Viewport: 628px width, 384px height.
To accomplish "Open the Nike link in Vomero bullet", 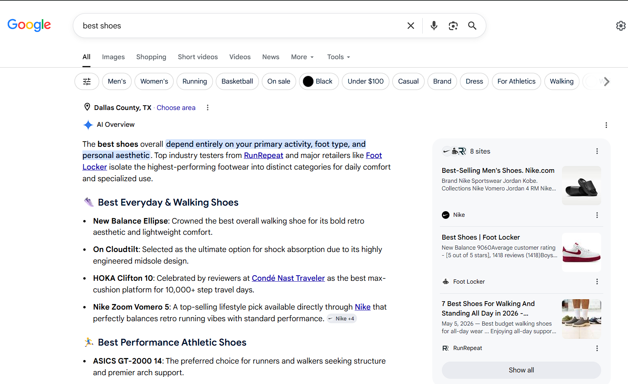I will pyautogui.click(x=363, y=307).
